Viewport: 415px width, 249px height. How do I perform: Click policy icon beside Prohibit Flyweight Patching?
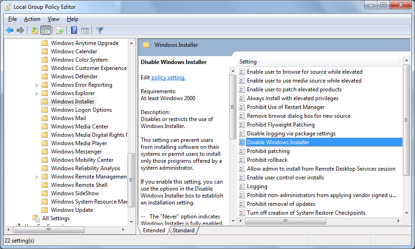click(x=242, y=125)
